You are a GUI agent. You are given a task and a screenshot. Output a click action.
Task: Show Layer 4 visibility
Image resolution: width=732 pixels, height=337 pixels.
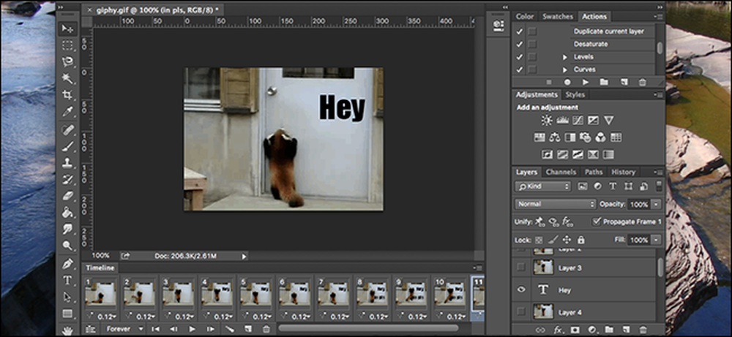point(521,311)
